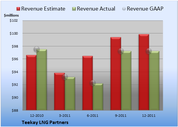The width and height of the screenshot is (178, 127).
Task: Click the $92 axis value
Action: 15,85
